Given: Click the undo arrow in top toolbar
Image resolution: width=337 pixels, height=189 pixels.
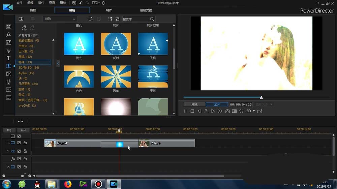Looking at the screenshot, I should pyautogui.click(x=81, y=3).
